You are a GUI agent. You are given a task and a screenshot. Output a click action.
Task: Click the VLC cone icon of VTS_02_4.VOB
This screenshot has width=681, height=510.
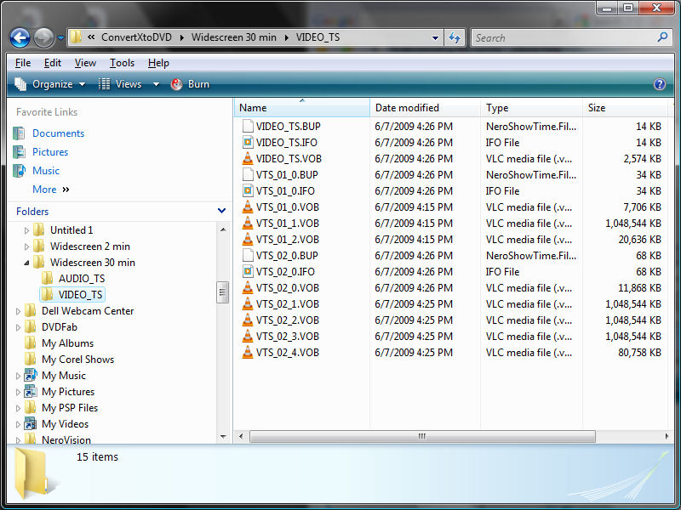248,352
